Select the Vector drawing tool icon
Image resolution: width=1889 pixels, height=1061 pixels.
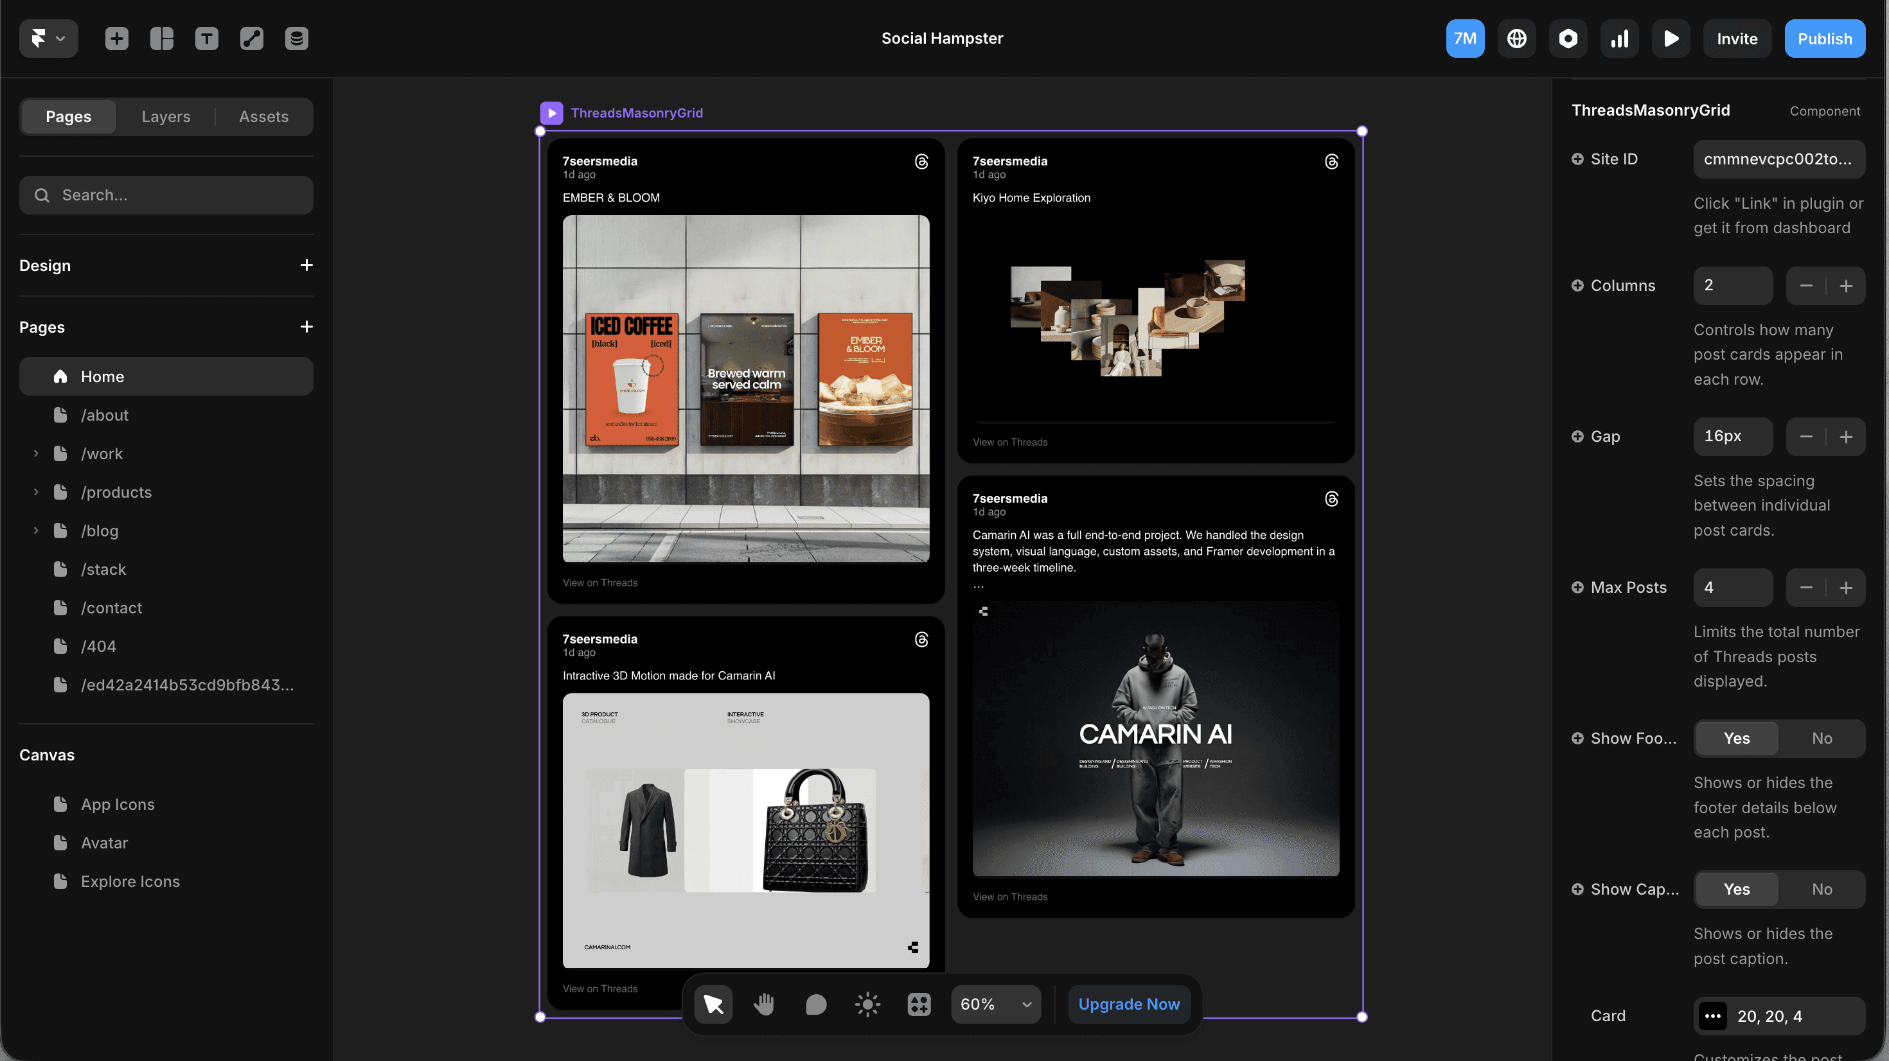pos(251,38)
